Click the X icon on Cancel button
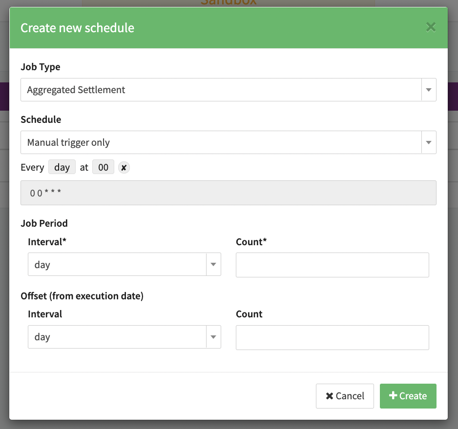Image resolution: width=458 pixels, height=429 pixels. point(330,396)
